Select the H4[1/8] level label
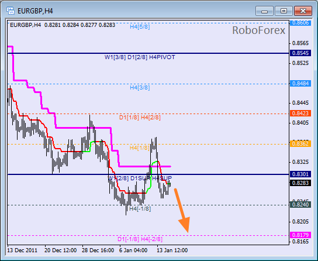 point(140,147)
